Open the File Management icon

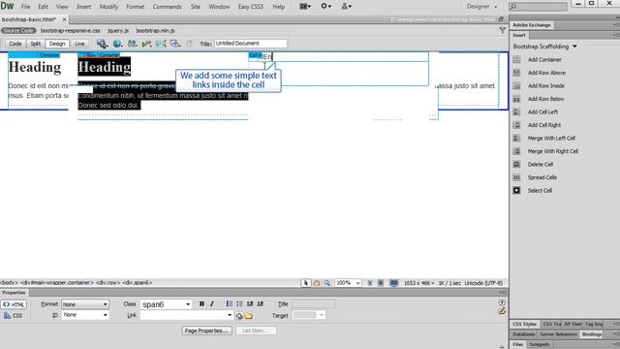click(x=132, y=44)
